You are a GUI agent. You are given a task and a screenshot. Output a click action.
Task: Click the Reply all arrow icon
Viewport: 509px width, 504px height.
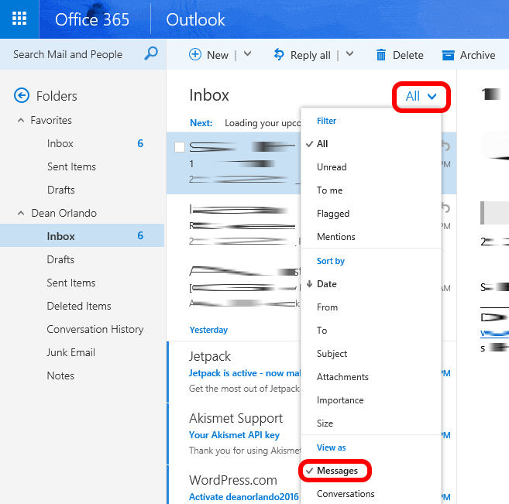[279, 55]
